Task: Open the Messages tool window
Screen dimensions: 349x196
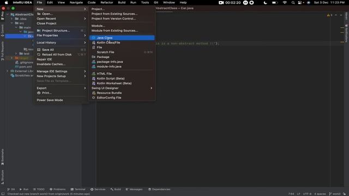Action: pyautogui.click(x=134, y=189)
